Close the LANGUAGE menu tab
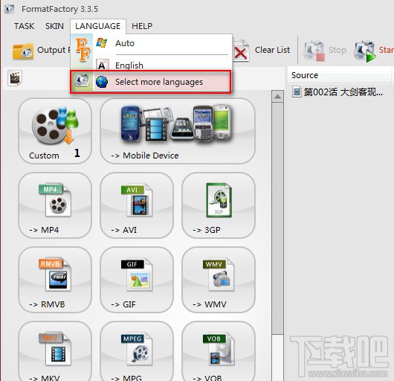The height and width of the screenshot is (381, 394). 97,26
